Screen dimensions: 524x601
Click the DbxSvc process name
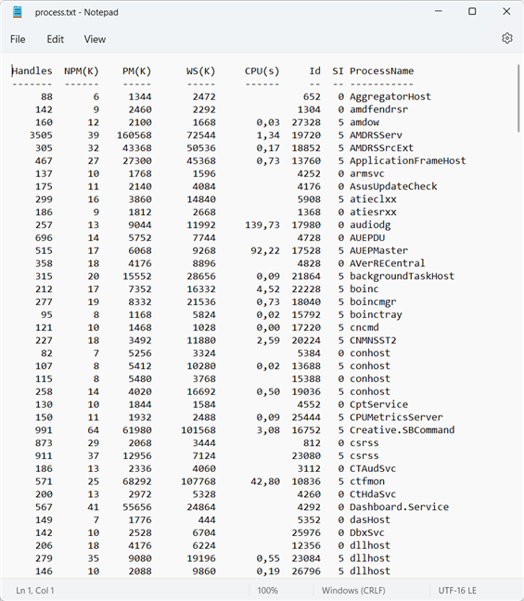[x=367, y=533]
